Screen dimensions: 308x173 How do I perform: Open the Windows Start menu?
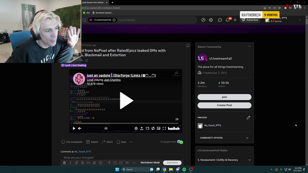coord(117,170)
